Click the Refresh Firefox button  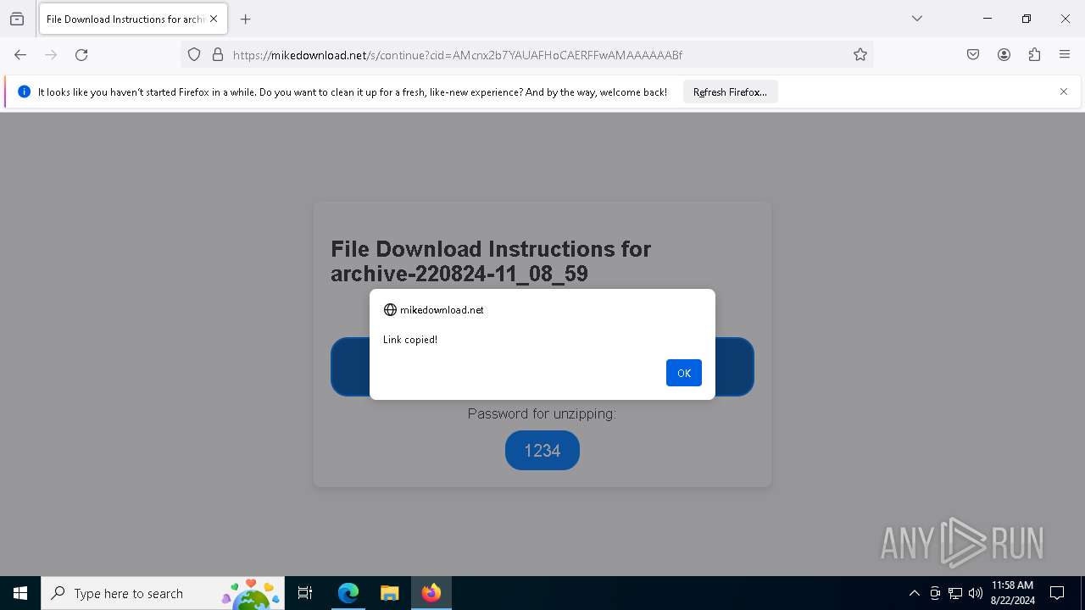pos(730,91)
